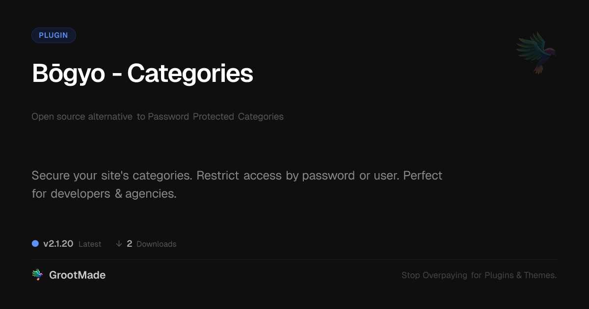Viewport: 589px width, 309px height.
Task: Click the Latest release label
Action: tap(90, 244)
